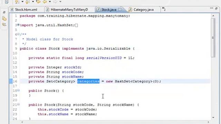Click line number 20 in gutter

point(15,100)
